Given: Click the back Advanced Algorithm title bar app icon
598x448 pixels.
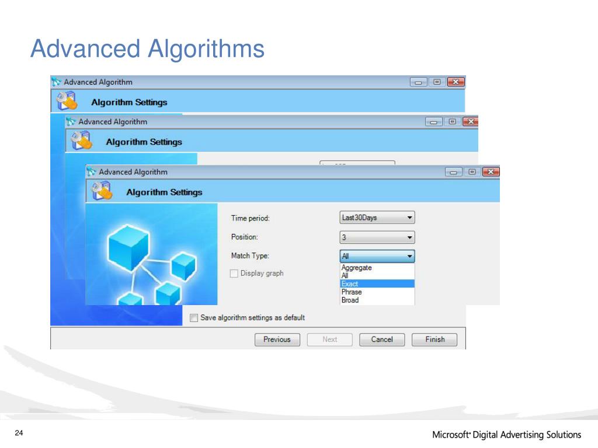Looking at the screenshot, I should 56,82.
